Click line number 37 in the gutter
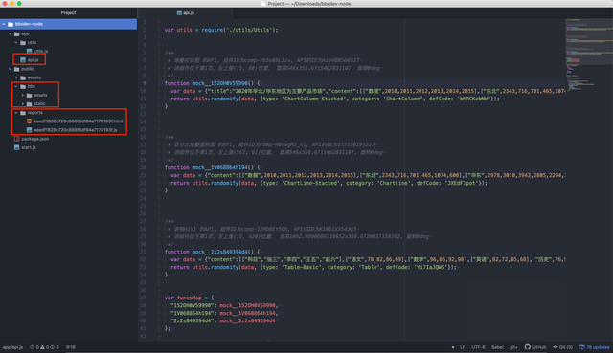 [143, 298]
